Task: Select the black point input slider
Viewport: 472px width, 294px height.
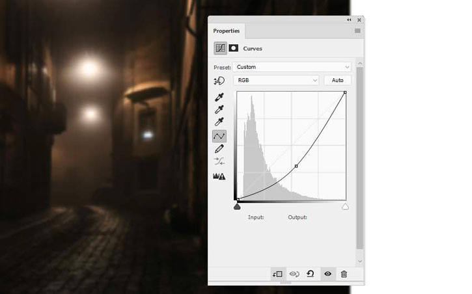Action: [x=237, y=207]
